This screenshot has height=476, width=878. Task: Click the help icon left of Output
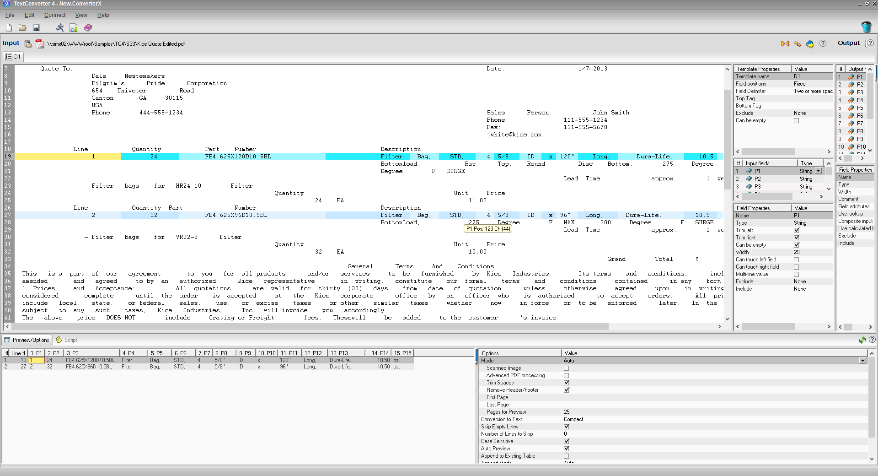pyautogui.click(x=823, y=43)
